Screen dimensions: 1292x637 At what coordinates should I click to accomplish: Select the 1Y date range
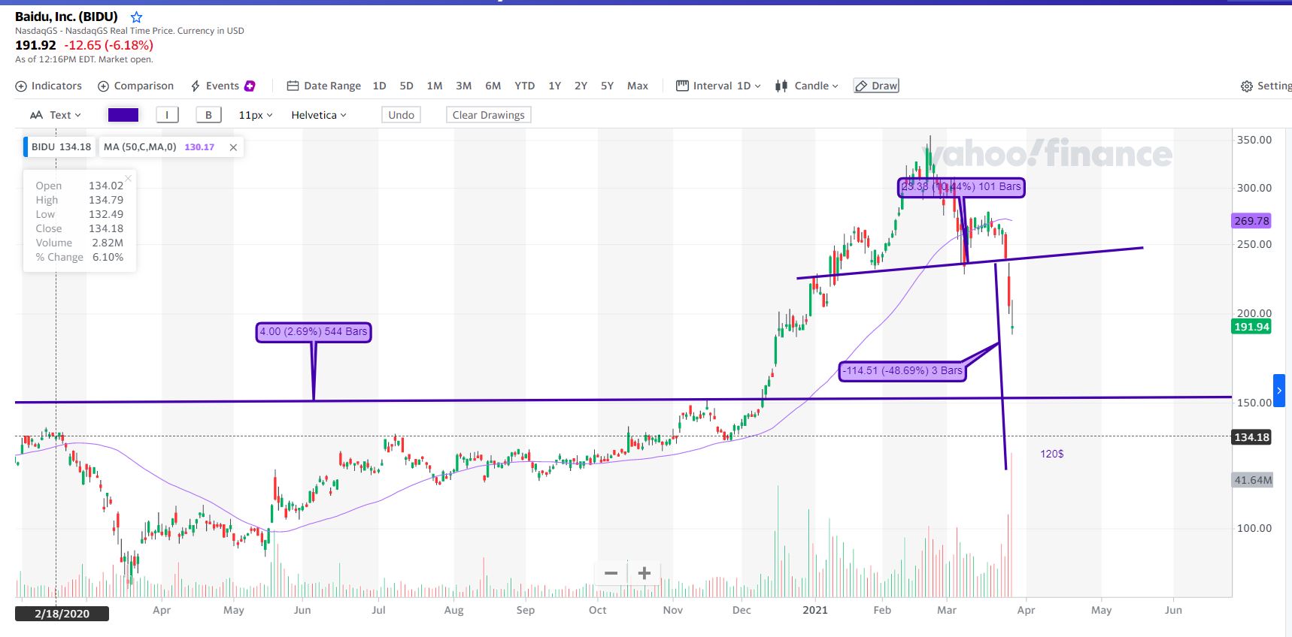pos(555,86)
